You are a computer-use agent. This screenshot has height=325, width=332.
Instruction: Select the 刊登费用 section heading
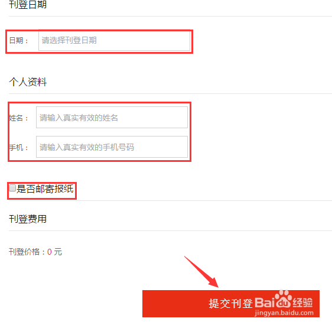(28, 219)
